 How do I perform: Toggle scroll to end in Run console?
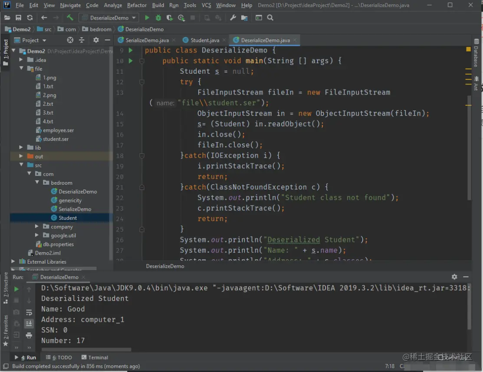(x=29, y=323)
